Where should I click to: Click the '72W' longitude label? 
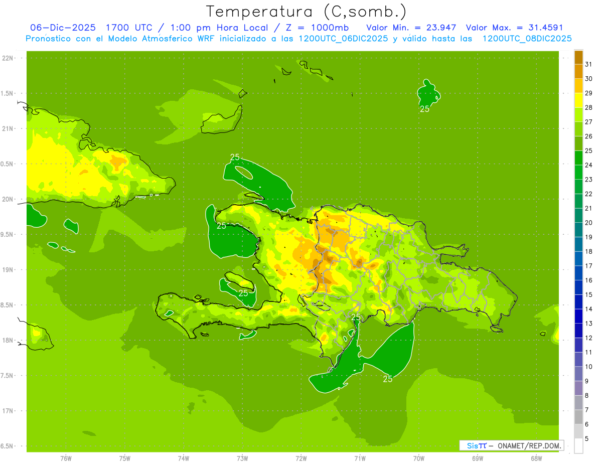point(301,458)
